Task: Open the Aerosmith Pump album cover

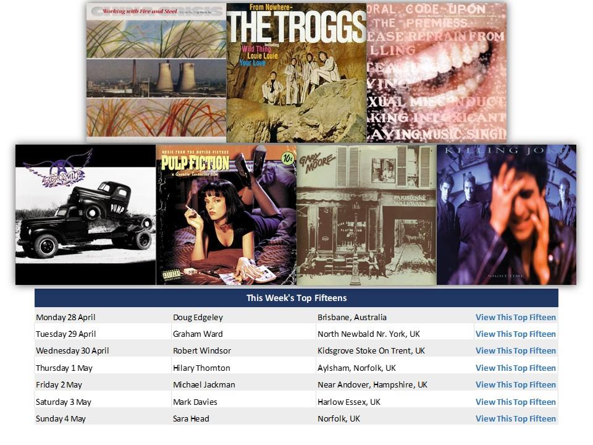Action: pyautogui.click(x=85, y=214)
